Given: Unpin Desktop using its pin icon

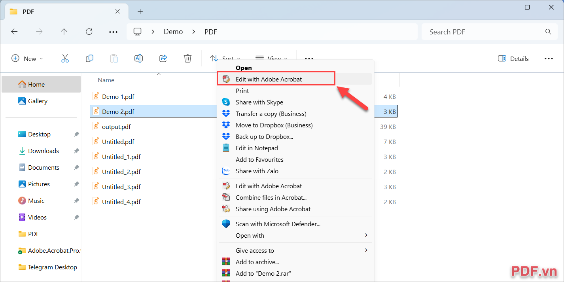Looking at the screenshot, I should pos(76,134).
